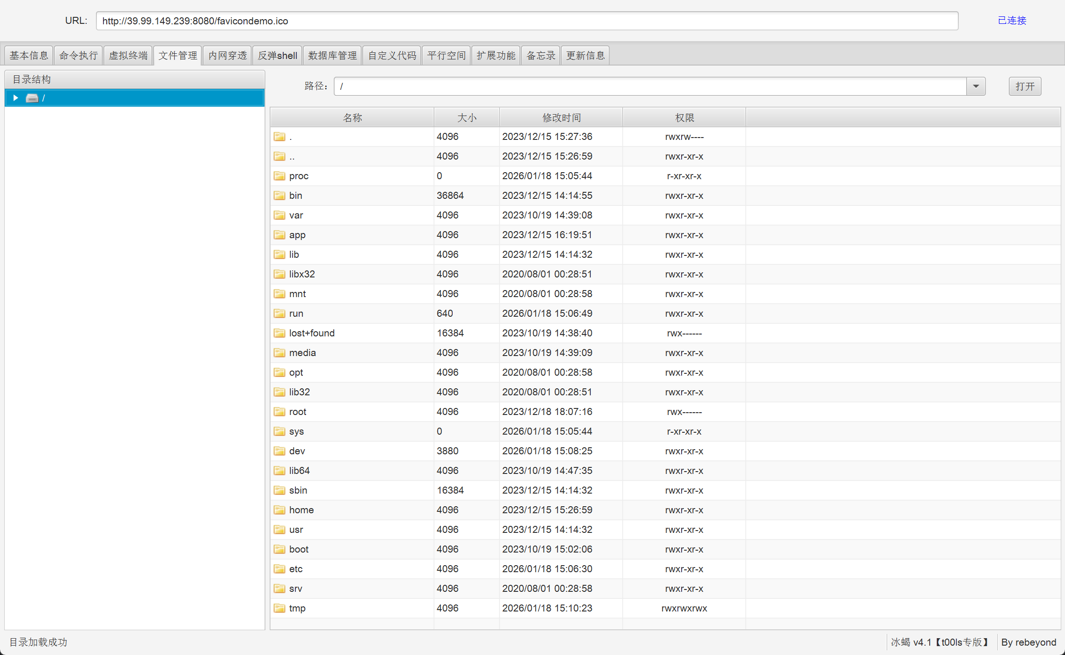1065x655 pixels.
Task: Sort by 修改时间 column header
Action: (561, 117)
